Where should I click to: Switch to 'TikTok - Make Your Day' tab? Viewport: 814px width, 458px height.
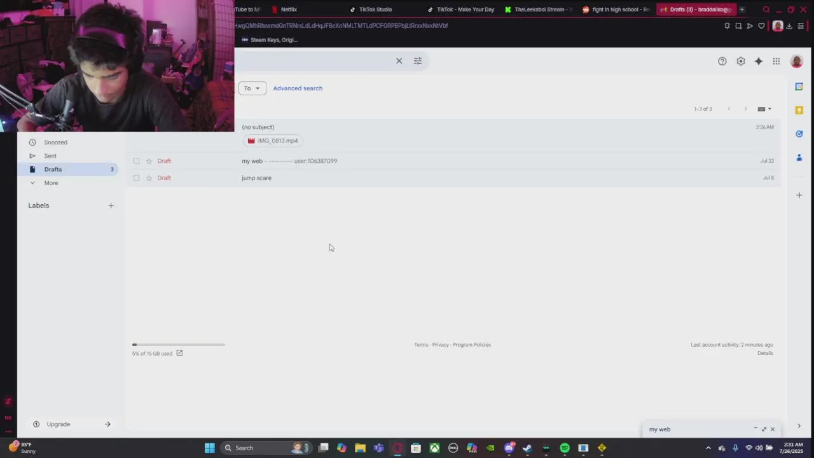tap(461, 10)
